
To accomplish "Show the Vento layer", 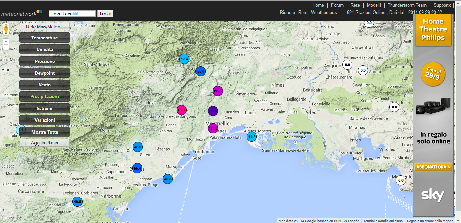I will [45, 85].
